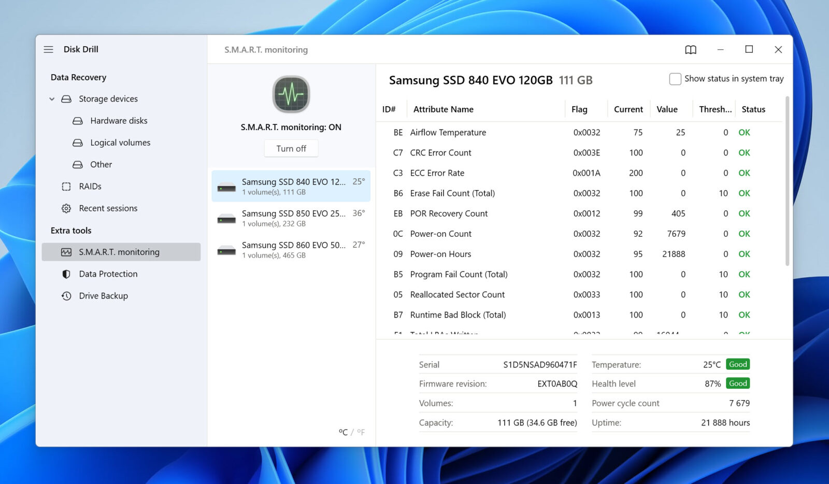
Task: Open Data Protection shield tool
Action: click(x=108, y=274)
